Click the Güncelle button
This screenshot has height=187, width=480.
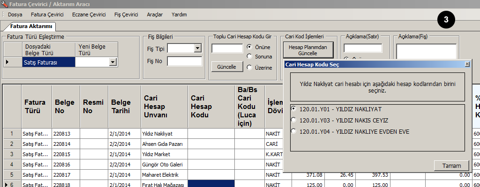tap(226, 67)
